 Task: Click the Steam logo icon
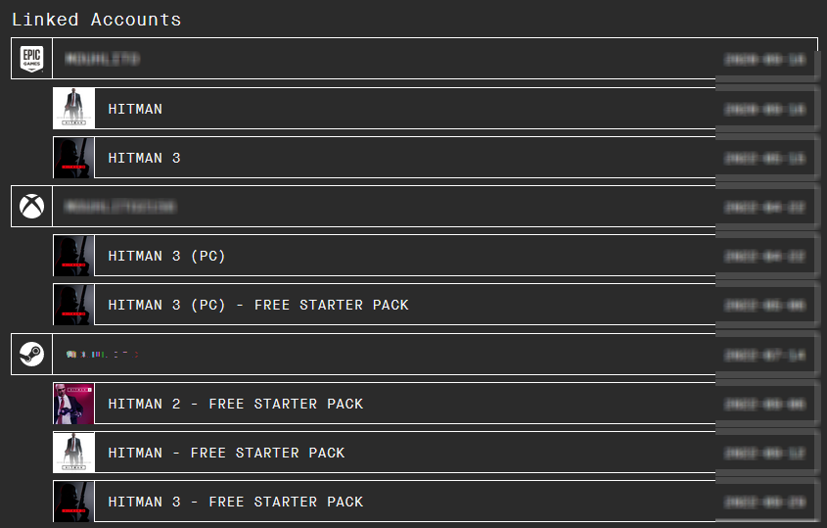click(x=31, y=354)
